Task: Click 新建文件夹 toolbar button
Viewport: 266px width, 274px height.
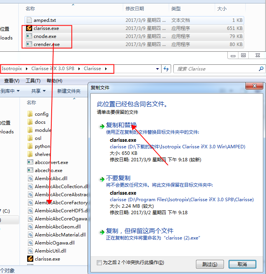Action: [x=69, y=91]
